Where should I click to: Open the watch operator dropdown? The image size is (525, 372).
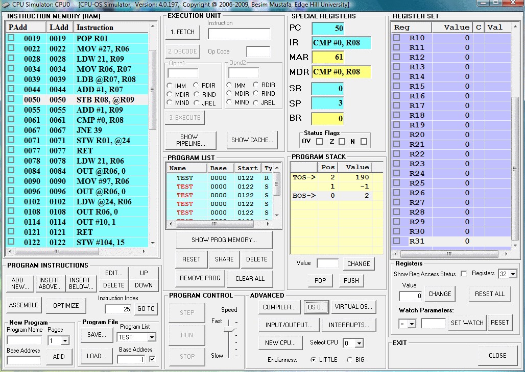[x=412, y=324]
